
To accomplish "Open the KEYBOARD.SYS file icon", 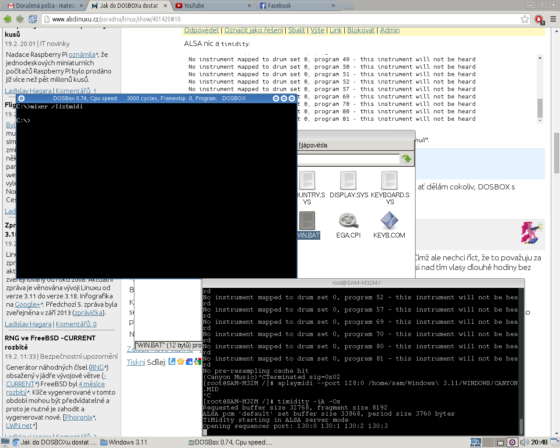I will (x=389, y=188).
